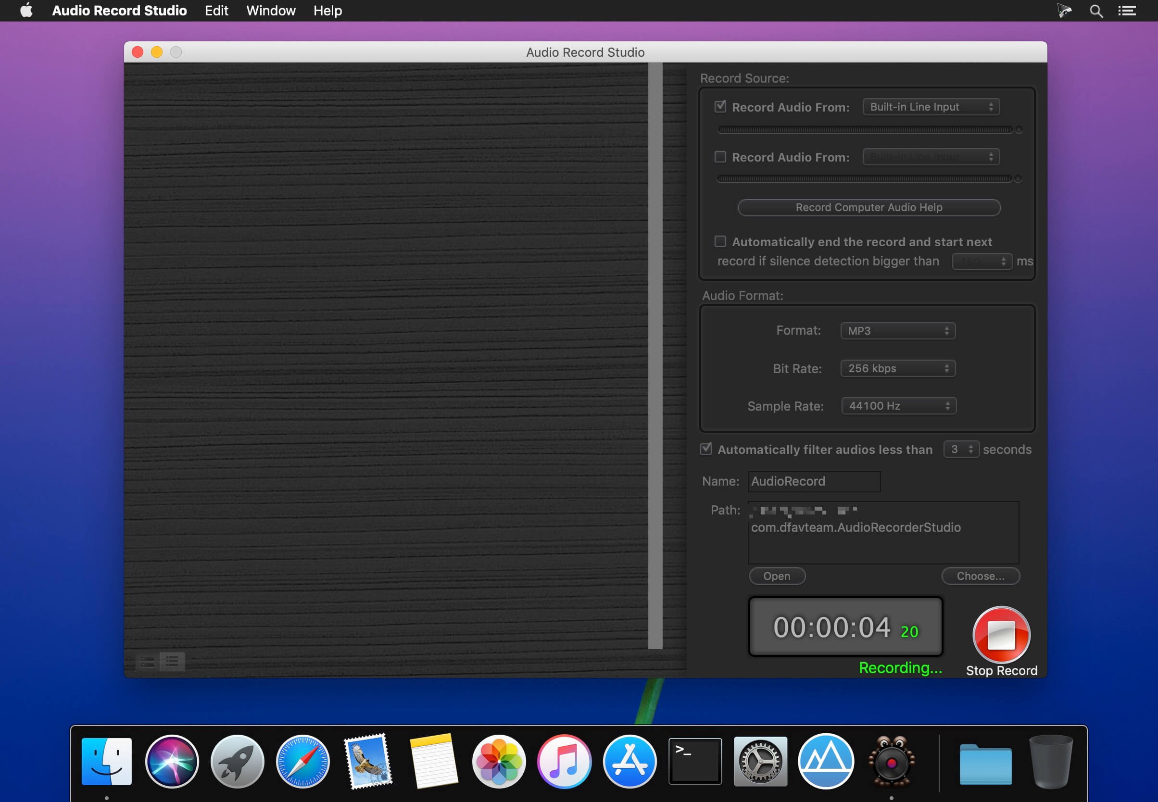Switch to the detailed list view icon
1158x802 pixels.
point(147,662)
